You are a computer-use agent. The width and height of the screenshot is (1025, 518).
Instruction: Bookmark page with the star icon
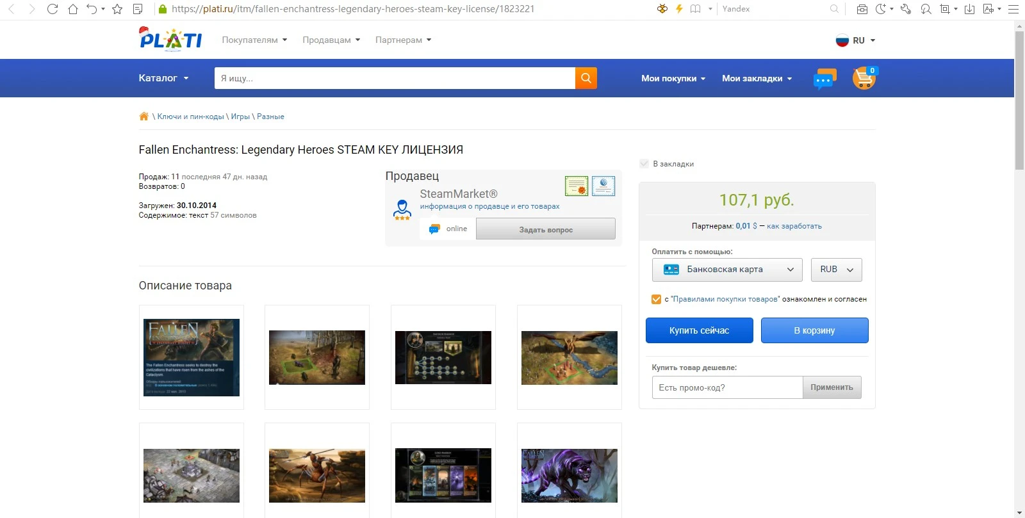[117, 9]
